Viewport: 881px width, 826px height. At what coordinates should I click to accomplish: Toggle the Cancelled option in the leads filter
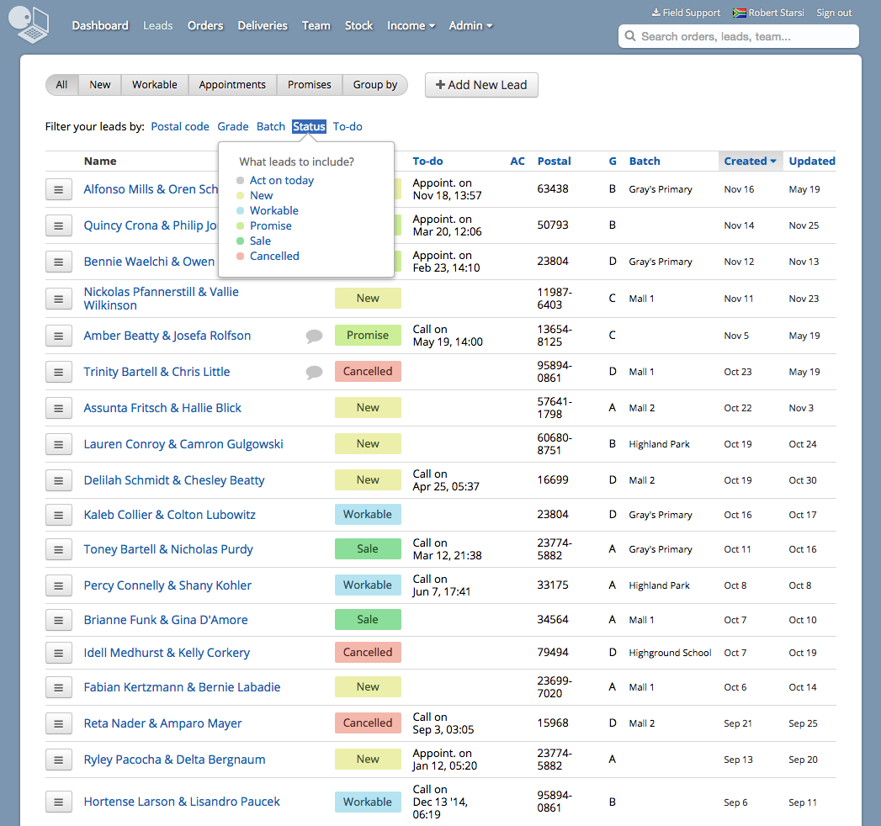pyautogui.click(x=274, y=256)
